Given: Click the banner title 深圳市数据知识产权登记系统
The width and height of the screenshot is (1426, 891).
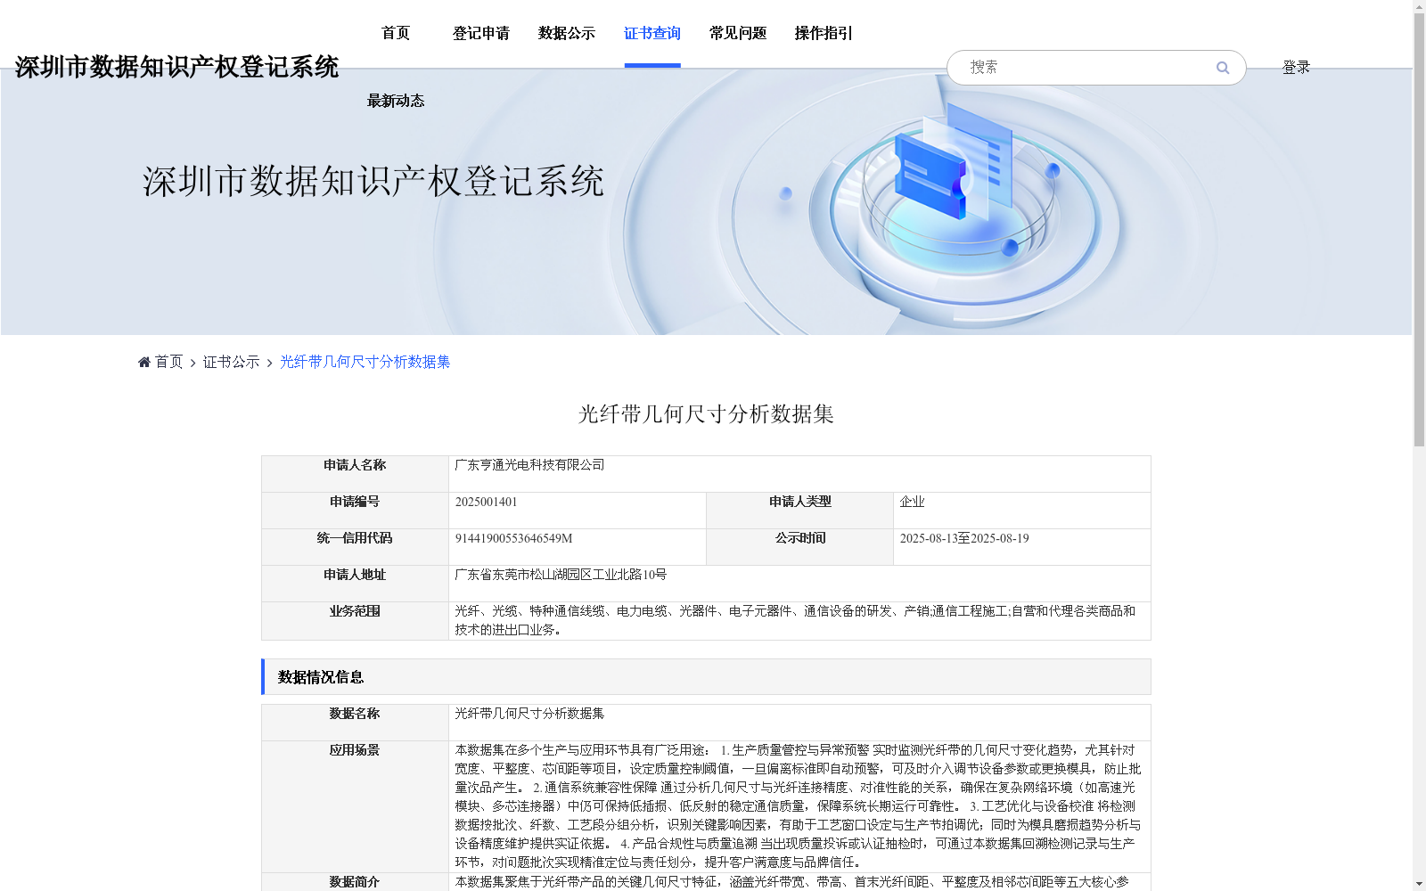Looking at the screenshot, I should 373,181.
